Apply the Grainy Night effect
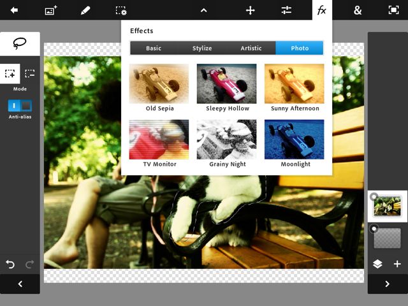The image size is (408, 306). tap(227, 143)
